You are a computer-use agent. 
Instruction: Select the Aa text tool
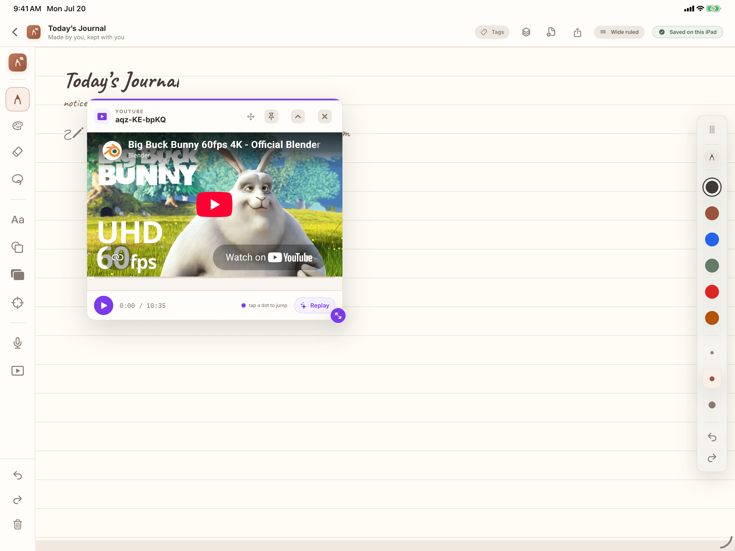18,219
